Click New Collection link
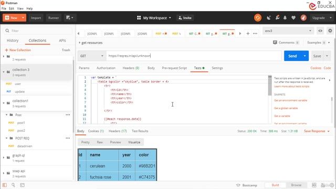336x189 pixels. (18, 50)
